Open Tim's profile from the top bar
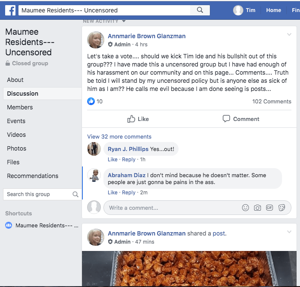 (x=245, y=10)
